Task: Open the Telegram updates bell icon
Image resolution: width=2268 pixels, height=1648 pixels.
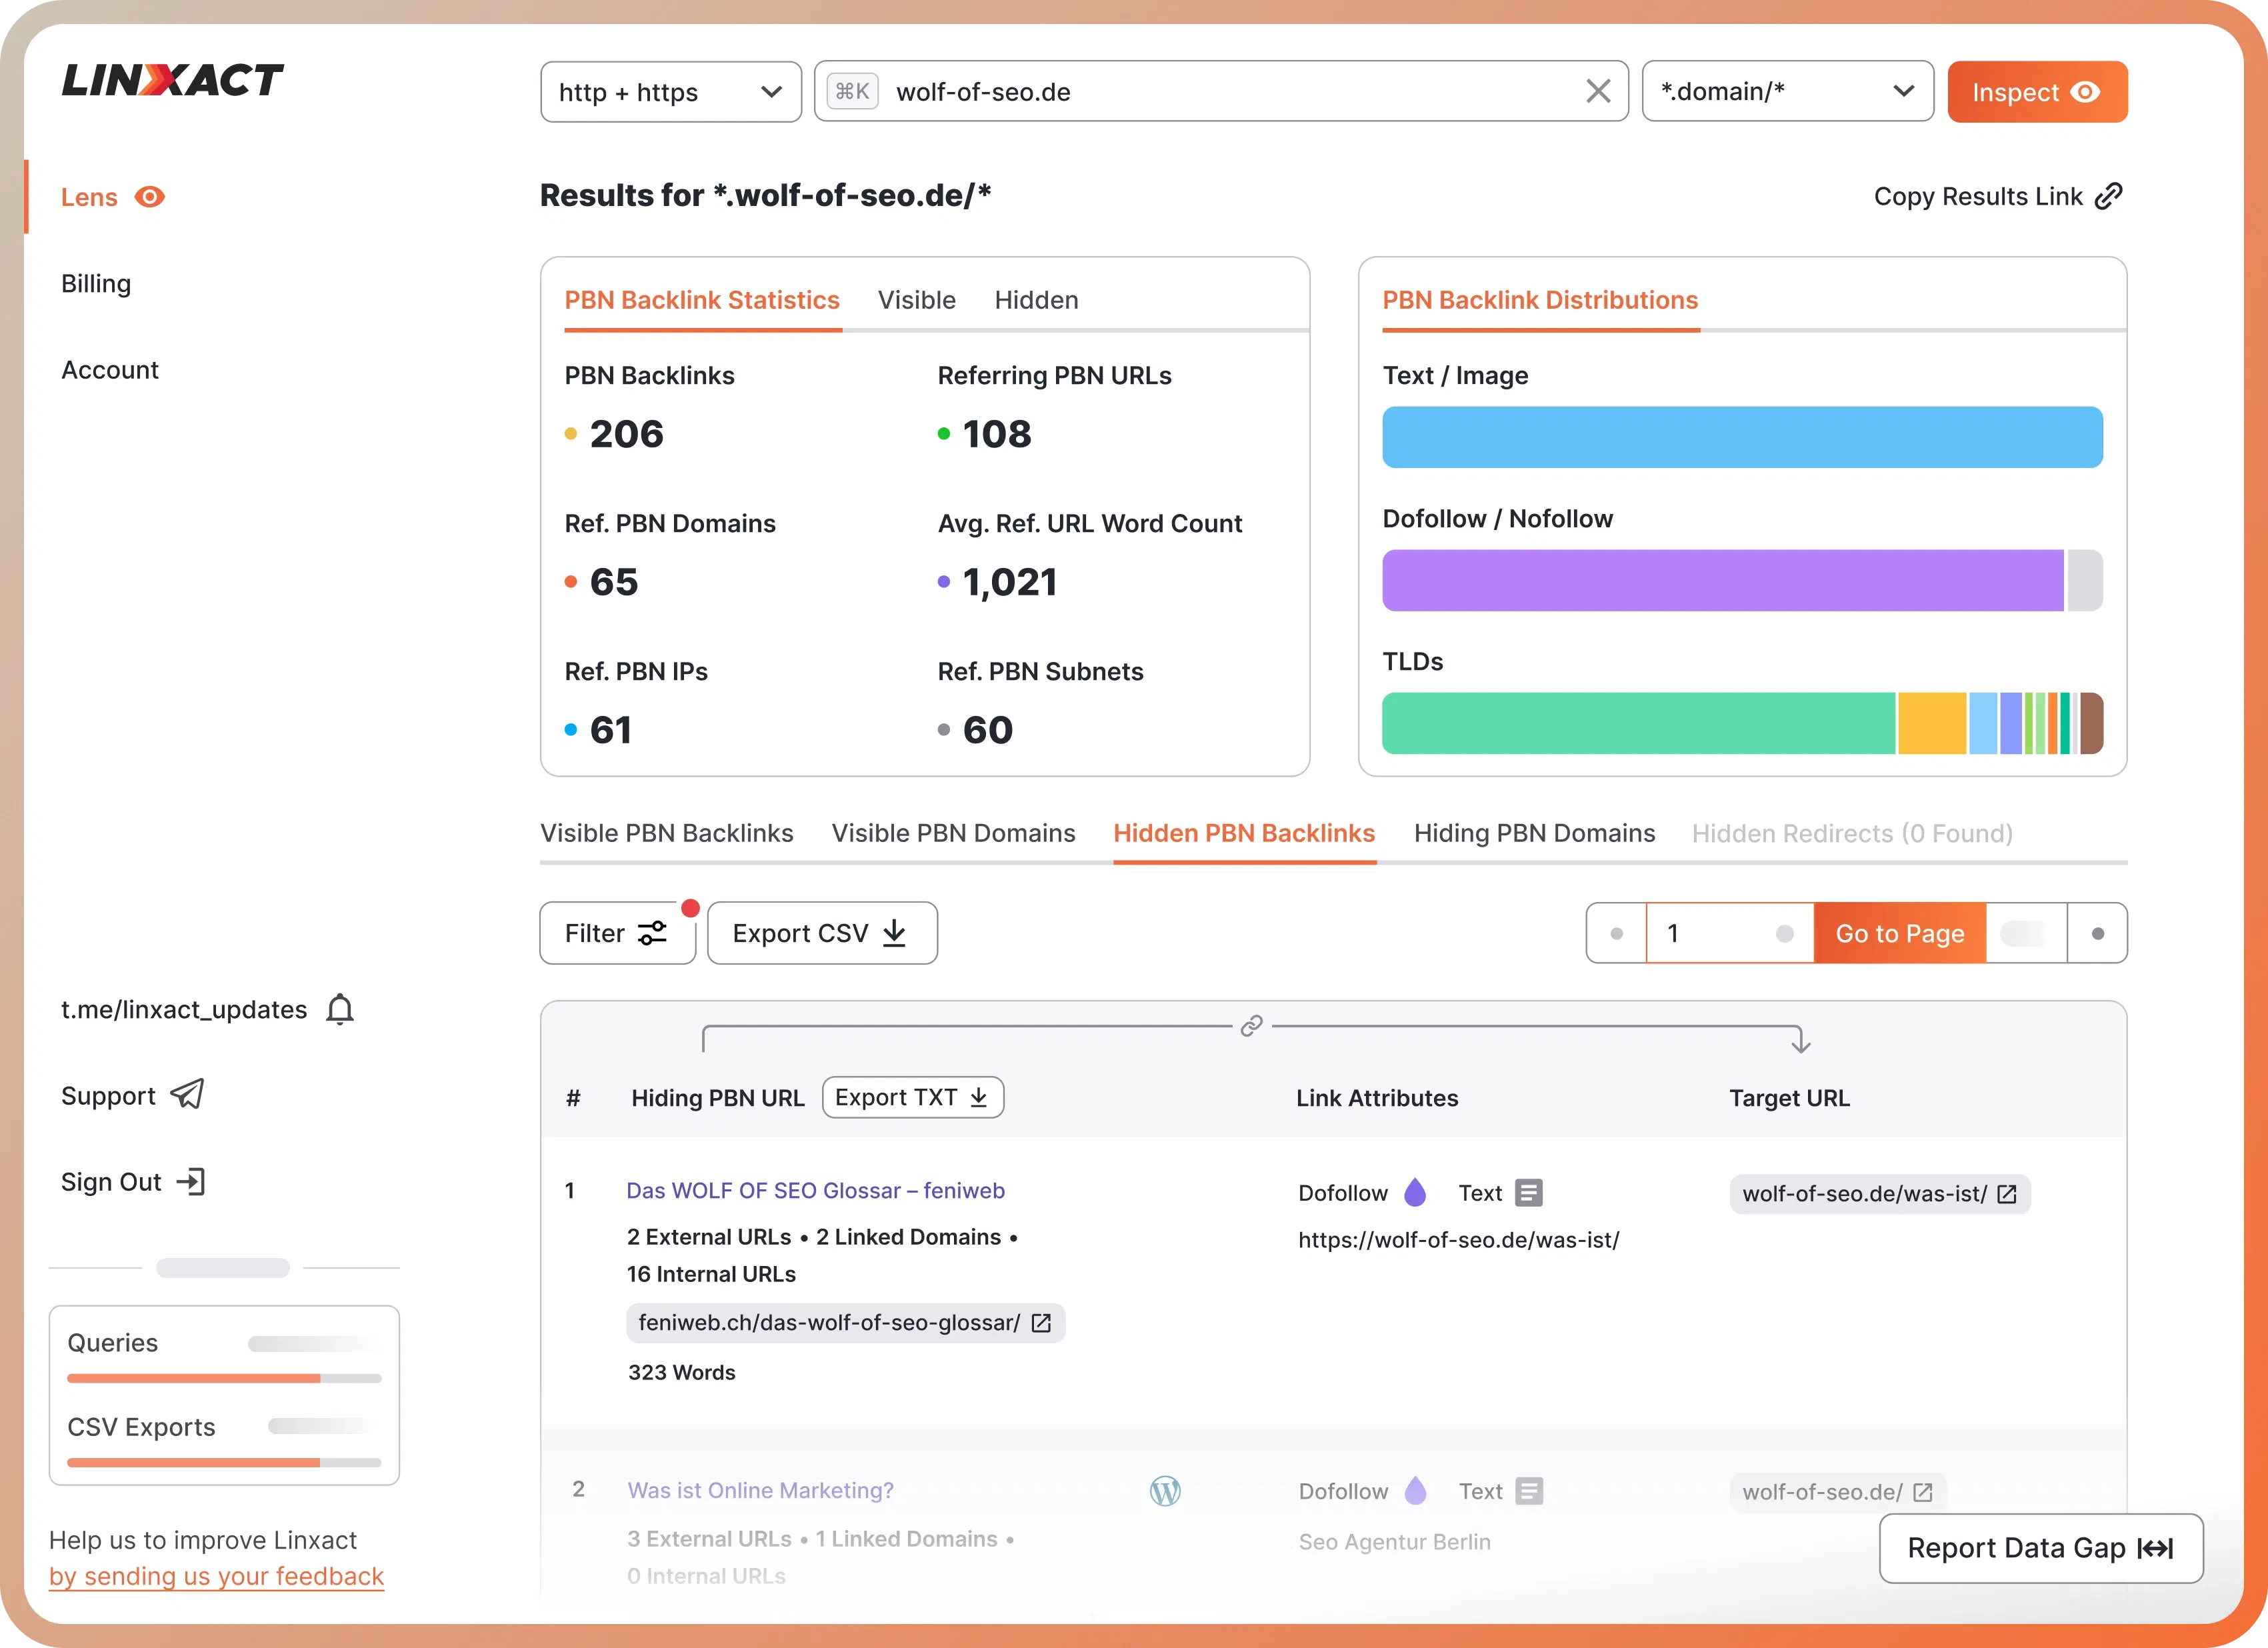Action: point(340,1009)
